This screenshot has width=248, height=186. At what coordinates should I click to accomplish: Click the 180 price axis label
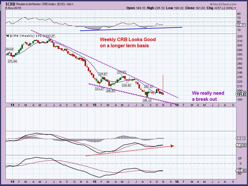coord(240,100)
